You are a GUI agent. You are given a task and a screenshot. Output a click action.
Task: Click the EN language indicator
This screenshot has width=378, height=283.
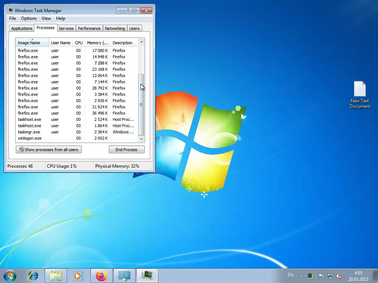291,275
